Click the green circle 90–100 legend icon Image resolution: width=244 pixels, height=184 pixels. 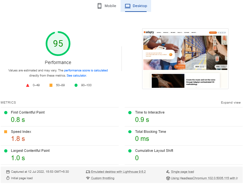pyautogui.click(x=76, y=85)
